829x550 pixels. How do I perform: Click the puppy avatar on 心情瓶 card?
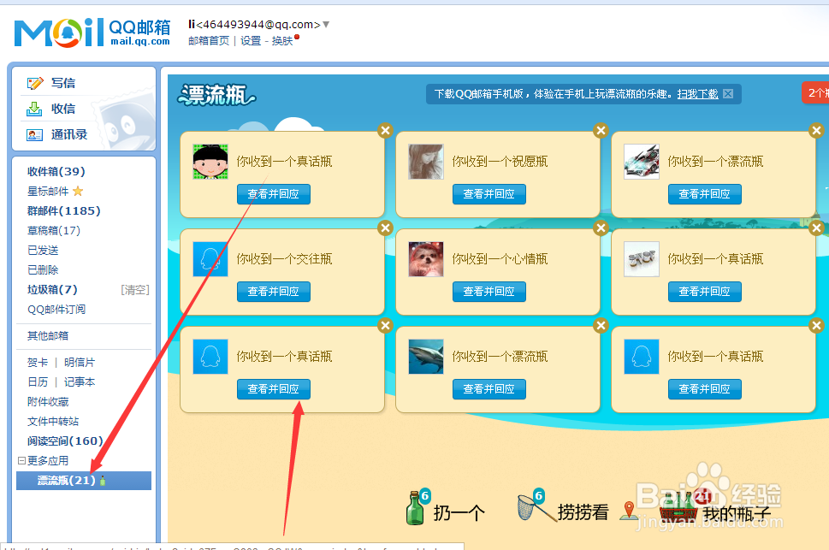pos(426,259)
